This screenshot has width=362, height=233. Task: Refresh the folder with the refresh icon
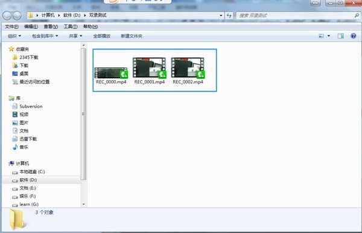click(x=229, y=16)
